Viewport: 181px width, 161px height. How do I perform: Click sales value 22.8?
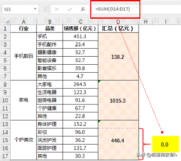click(80, 116)
